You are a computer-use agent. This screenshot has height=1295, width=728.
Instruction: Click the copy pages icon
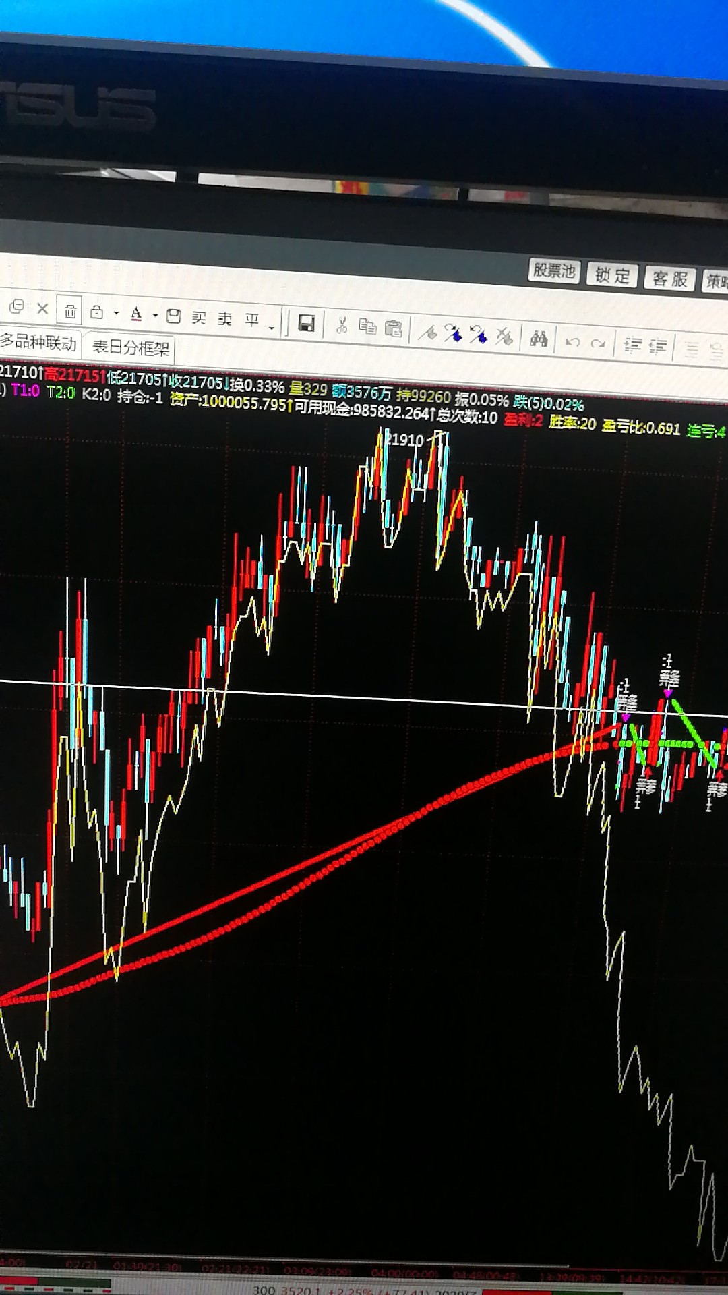(367, 326)
